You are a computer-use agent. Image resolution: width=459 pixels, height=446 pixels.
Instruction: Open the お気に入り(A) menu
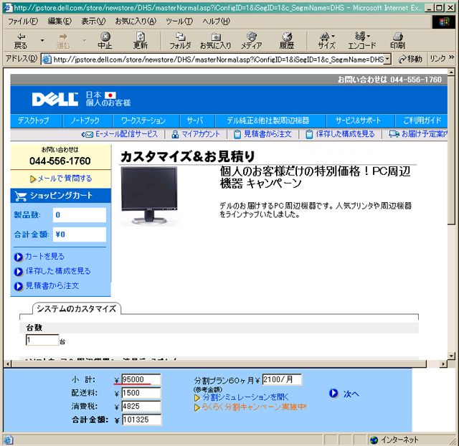click(136, 22)
